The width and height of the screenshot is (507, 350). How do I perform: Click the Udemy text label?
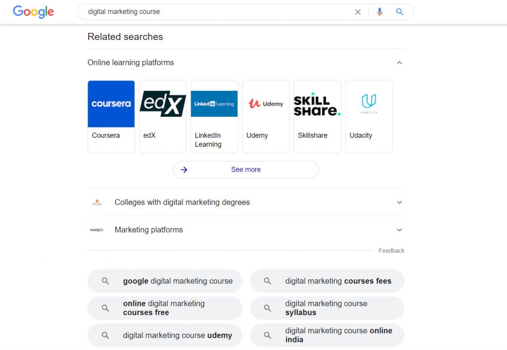(x=257, y=135)
